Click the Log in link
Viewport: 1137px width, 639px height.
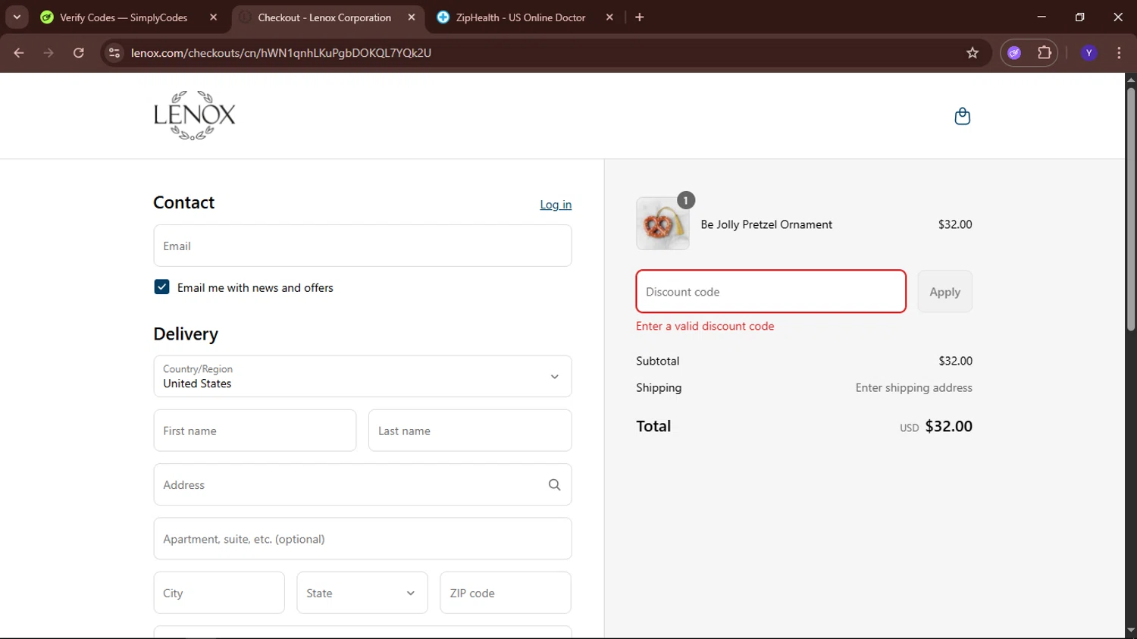pyautogui.click(x=556, y=205)
